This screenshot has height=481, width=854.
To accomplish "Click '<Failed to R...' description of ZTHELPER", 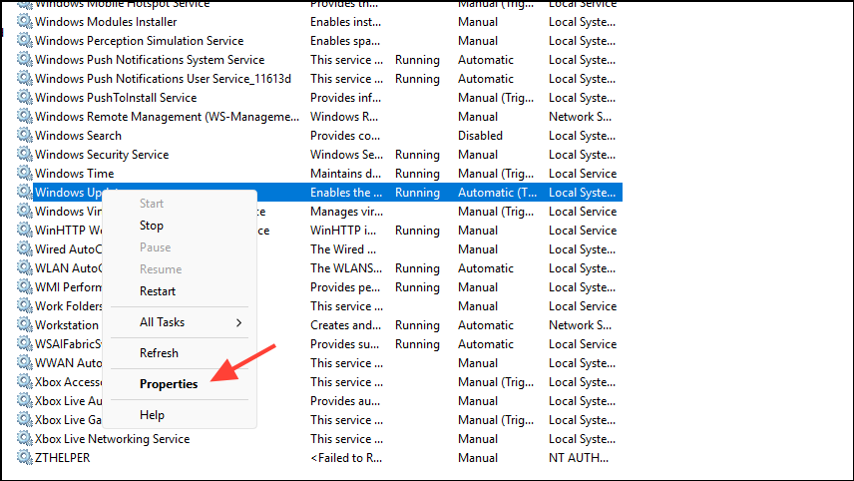I will pyautogui.click(x=346, y=458).
